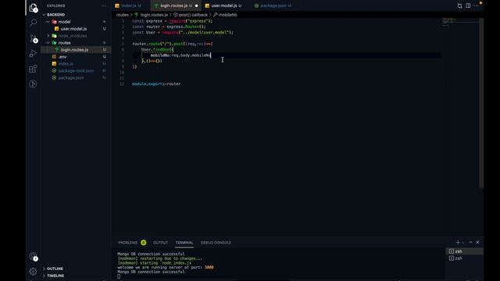Open the Accounts menu icon

click(x=33, y=257)
